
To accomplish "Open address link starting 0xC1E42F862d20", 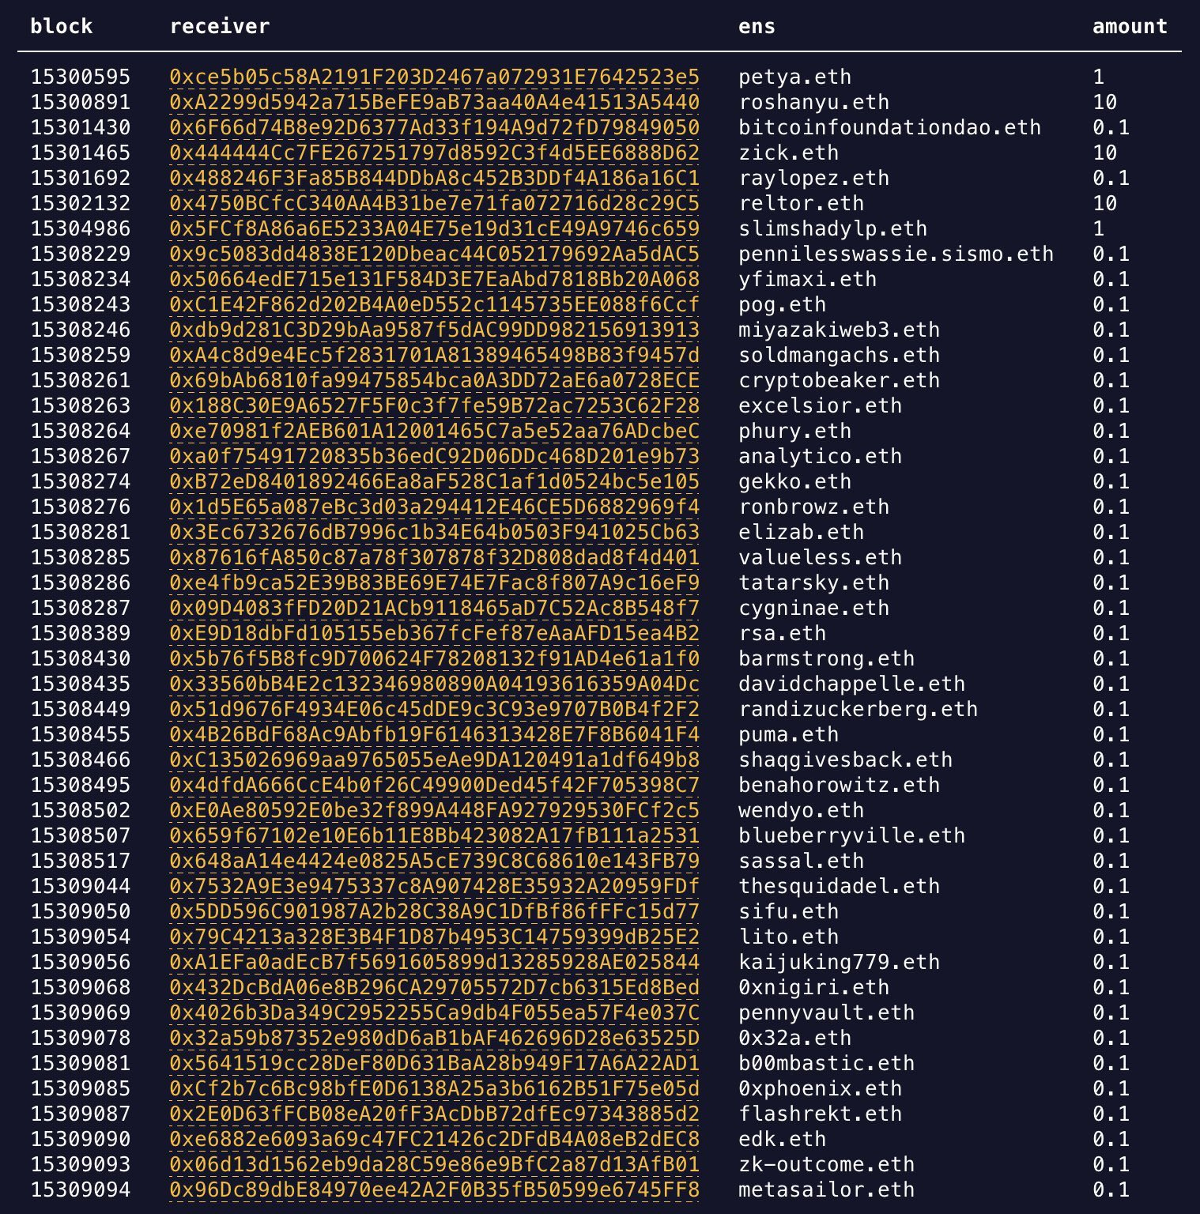I will click(x=435, y=304).
